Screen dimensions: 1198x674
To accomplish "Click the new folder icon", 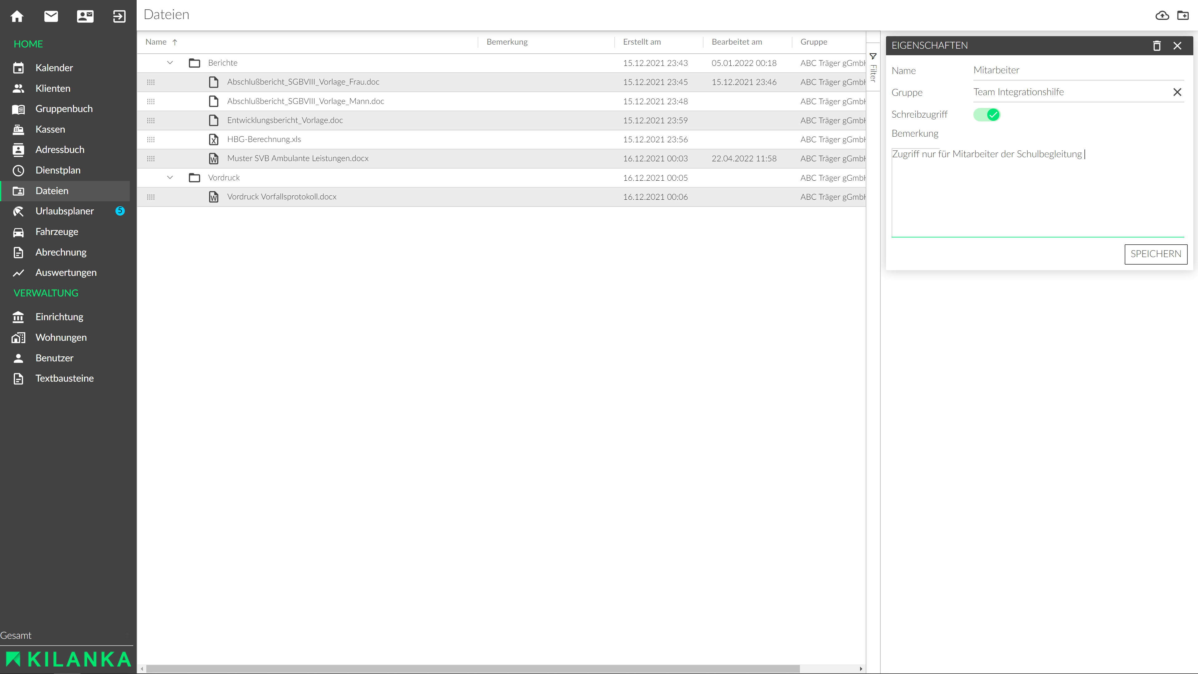I will tap(1183, 15).
